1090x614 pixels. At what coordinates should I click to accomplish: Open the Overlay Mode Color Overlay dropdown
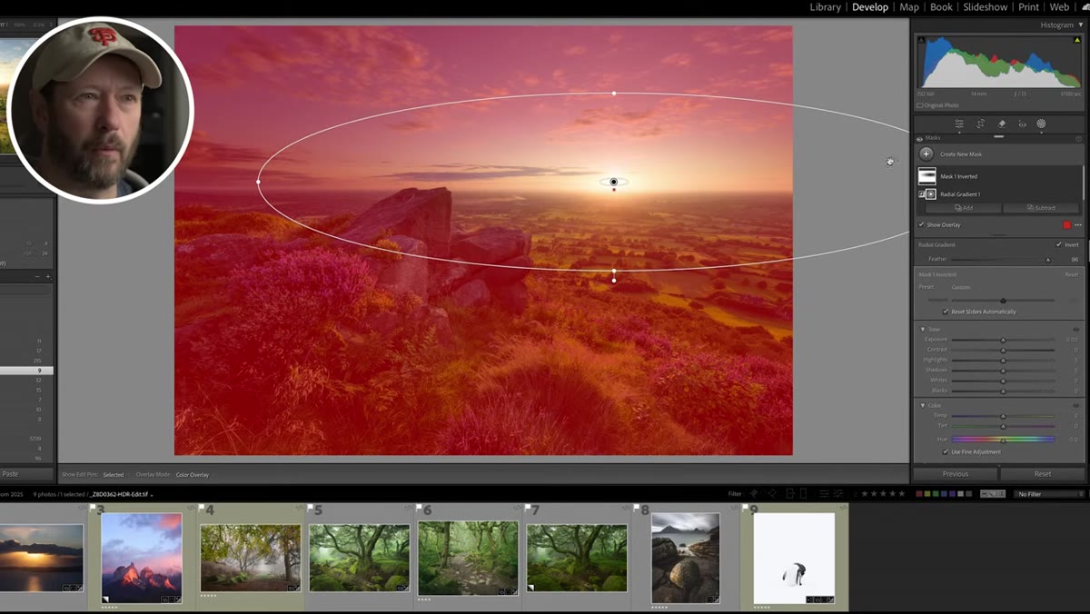(193, 475)
